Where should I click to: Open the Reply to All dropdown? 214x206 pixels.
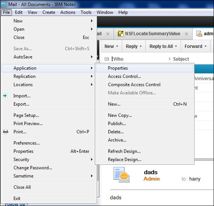(x=176, y=46)
